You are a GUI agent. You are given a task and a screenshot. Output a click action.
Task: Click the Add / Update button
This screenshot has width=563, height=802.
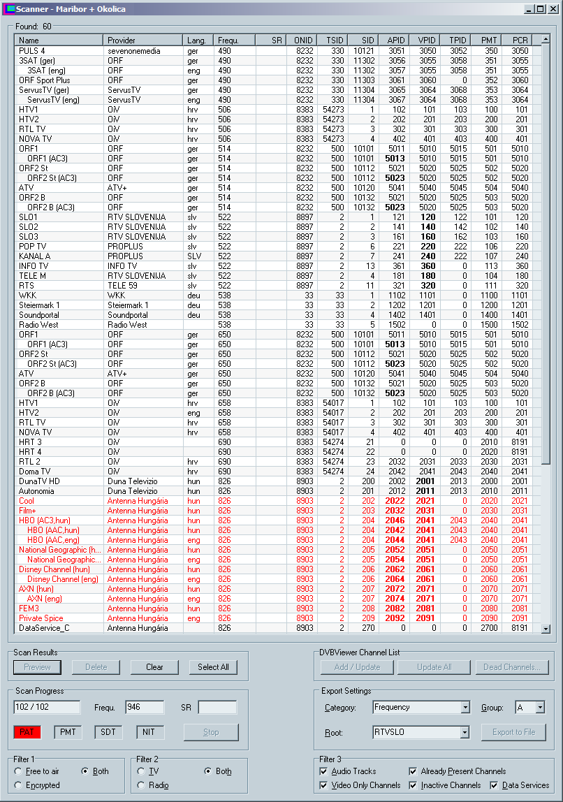358,667
